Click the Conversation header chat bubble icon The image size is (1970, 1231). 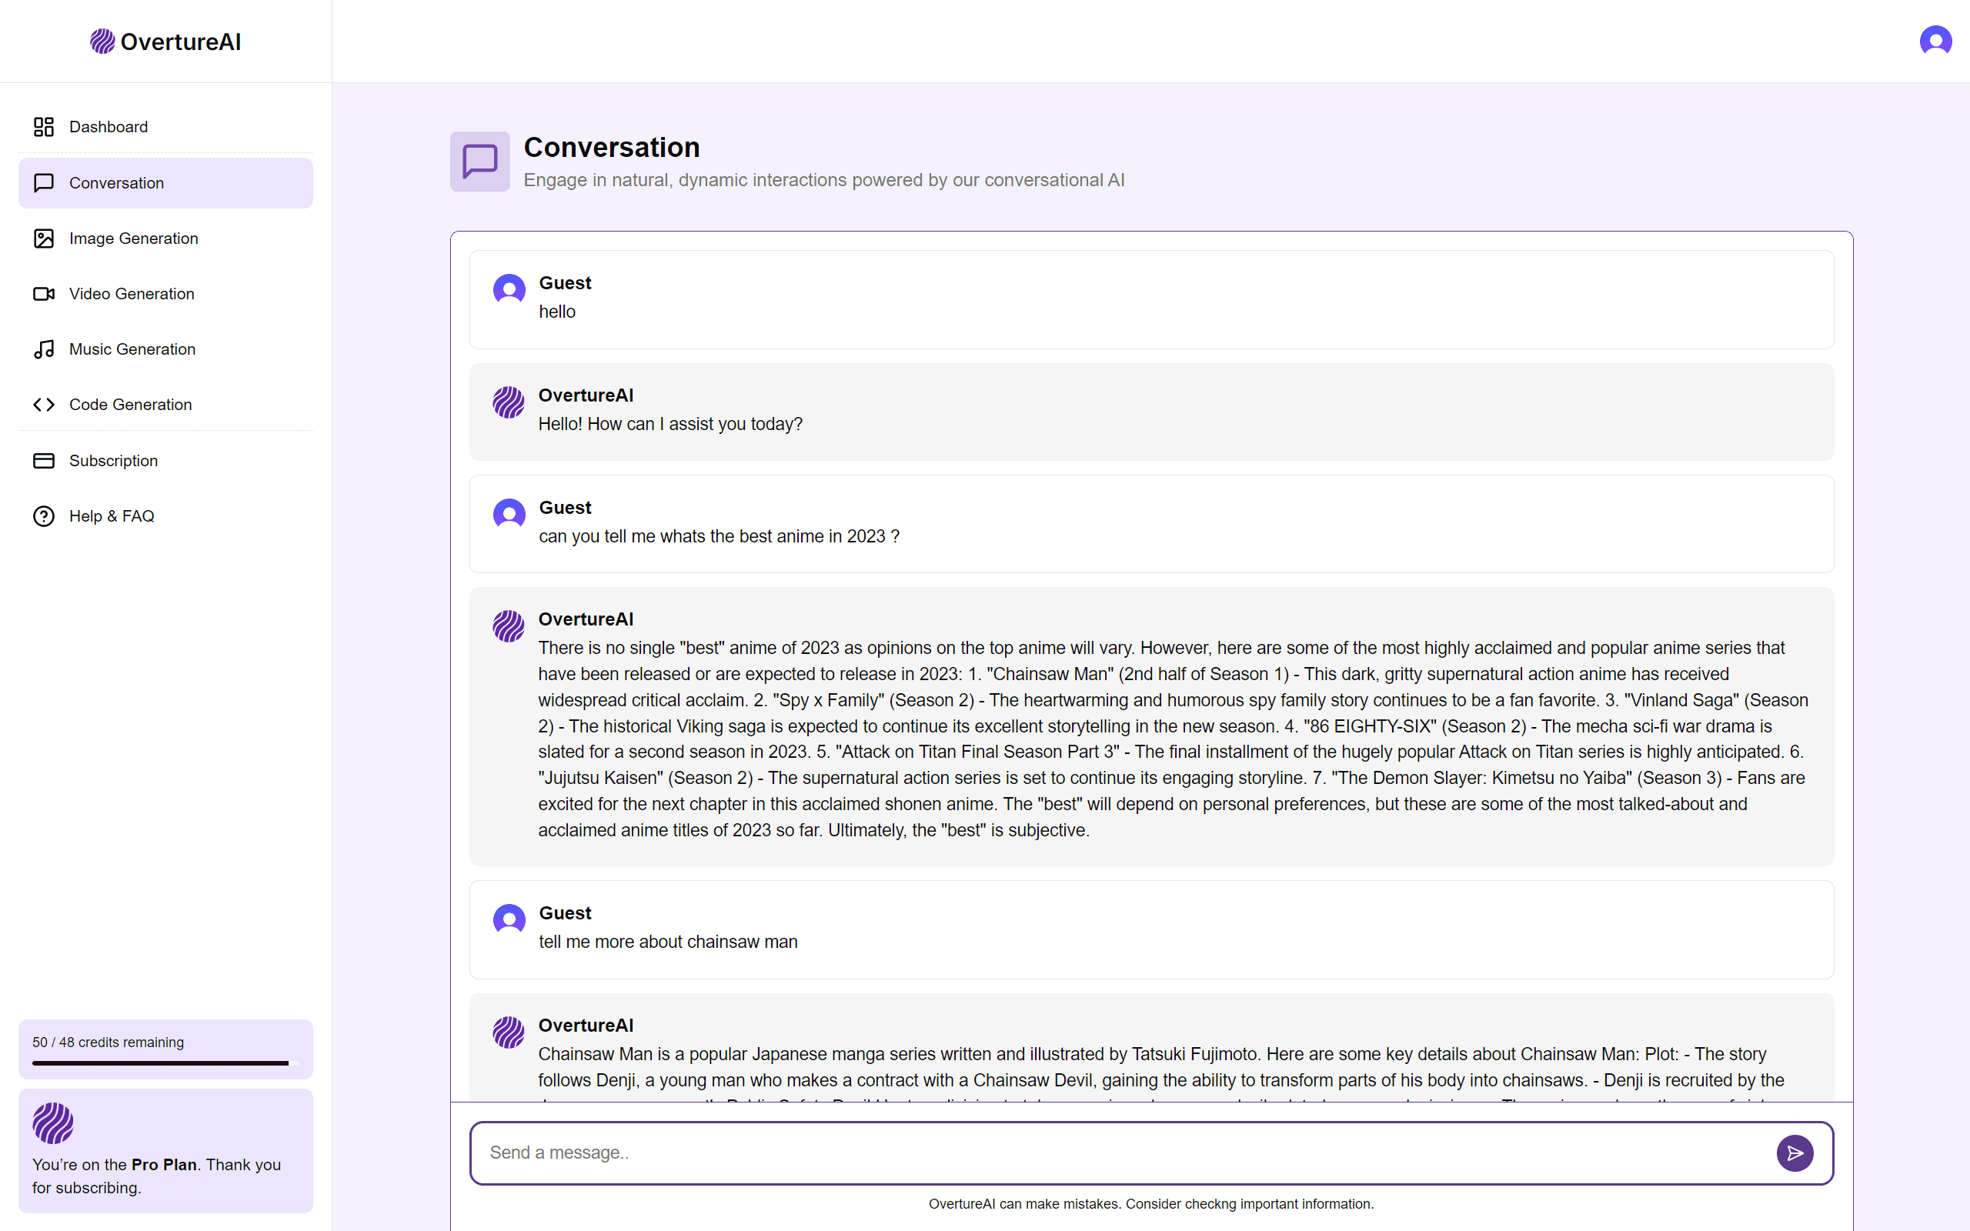click(480, 162)
